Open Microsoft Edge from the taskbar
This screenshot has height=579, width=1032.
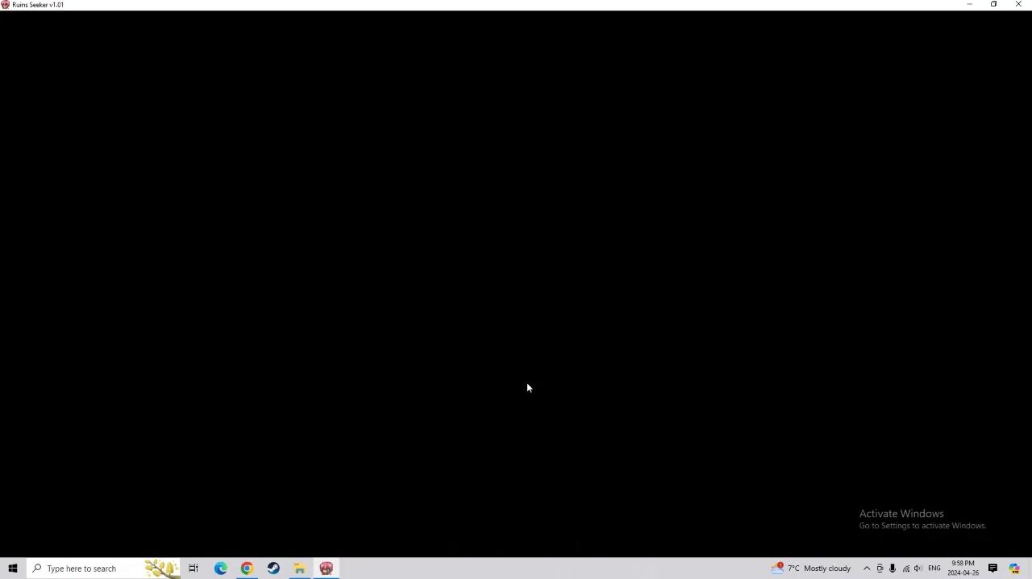pyautogui.click(x=221, y=569)
